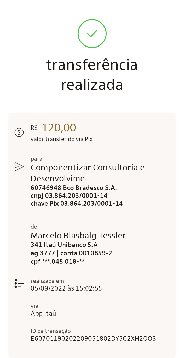
Task: Select the masked cpf line
Action: click(x=57, y=262)
